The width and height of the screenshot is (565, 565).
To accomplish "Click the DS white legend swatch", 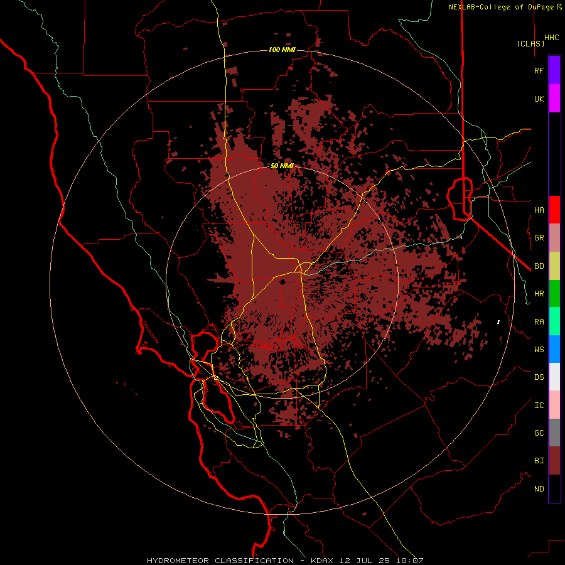I will [x=554, y=377].
